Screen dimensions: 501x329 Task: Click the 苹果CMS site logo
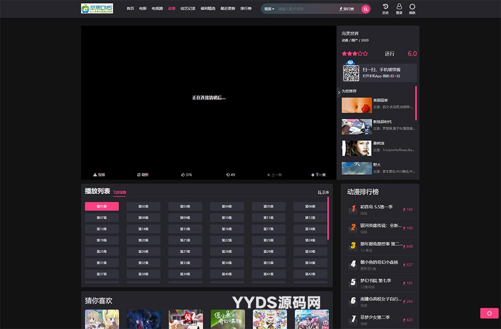point(98,8)
